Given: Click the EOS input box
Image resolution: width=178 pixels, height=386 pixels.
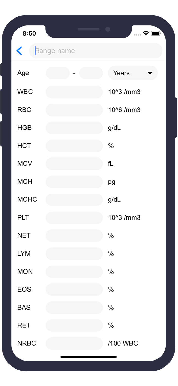Looking at the screenshot, I should [74, 289].
